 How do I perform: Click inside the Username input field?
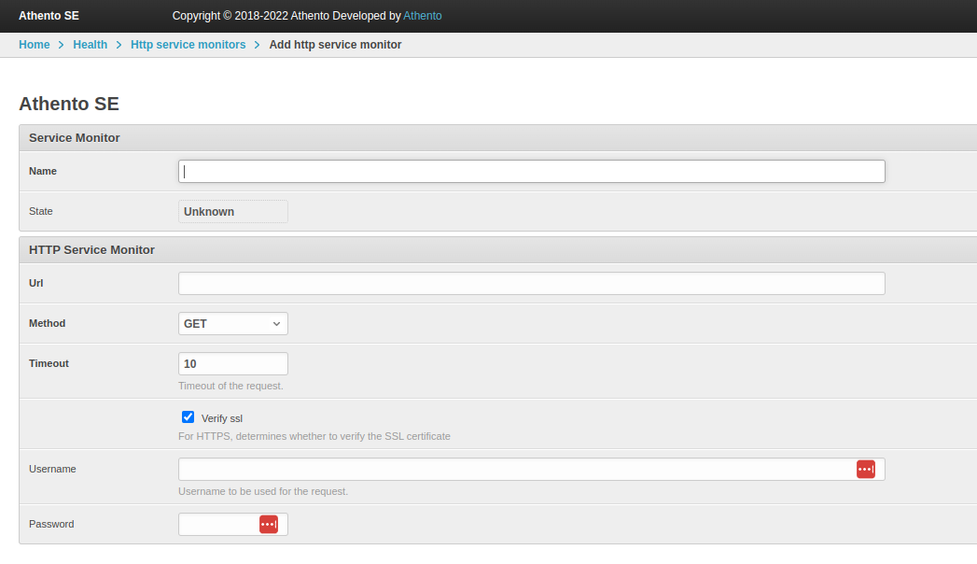coord(513,469)
